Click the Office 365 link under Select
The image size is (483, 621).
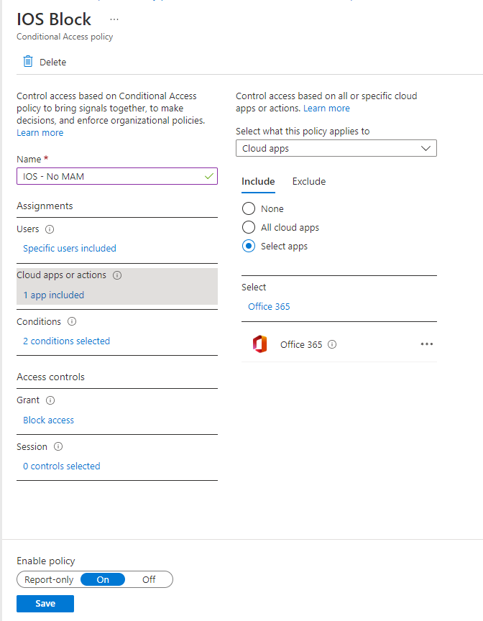click(x=269, y=306)
